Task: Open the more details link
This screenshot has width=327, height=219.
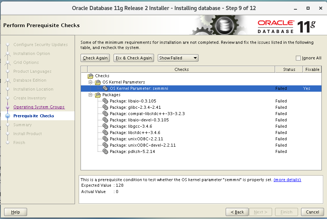Action: [x=287, y=180]
